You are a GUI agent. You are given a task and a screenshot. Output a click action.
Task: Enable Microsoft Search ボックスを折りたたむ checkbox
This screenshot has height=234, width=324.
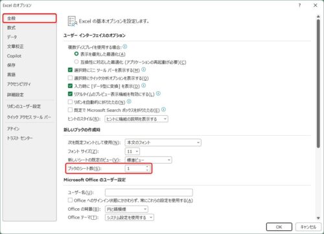pyautogui.click(x=70, y=110)
